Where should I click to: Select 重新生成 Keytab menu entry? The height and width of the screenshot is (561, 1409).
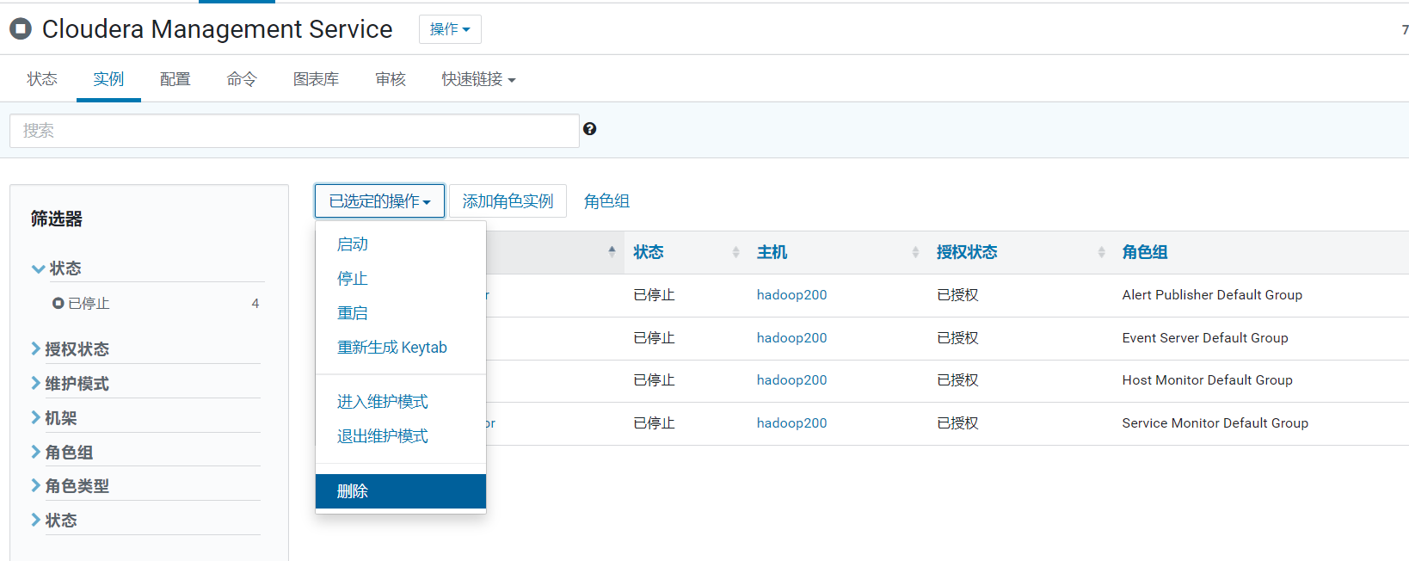401,348
